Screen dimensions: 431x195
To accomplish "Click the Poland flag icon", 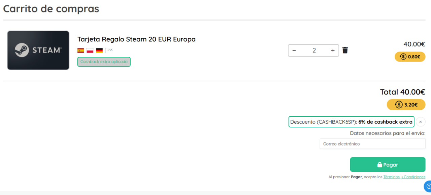I will 90,50.
